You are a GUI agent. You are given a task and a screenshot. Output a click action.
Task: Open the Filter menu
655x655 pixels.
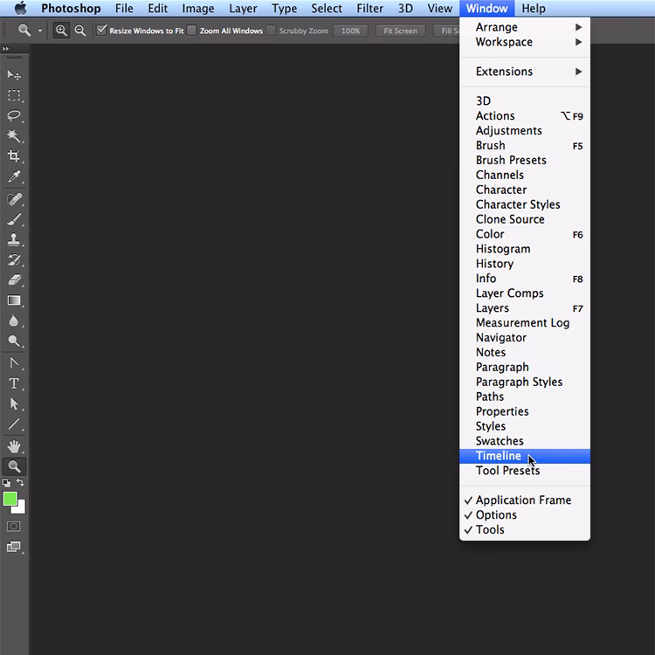pyautogui.click(x=370, y=9)
